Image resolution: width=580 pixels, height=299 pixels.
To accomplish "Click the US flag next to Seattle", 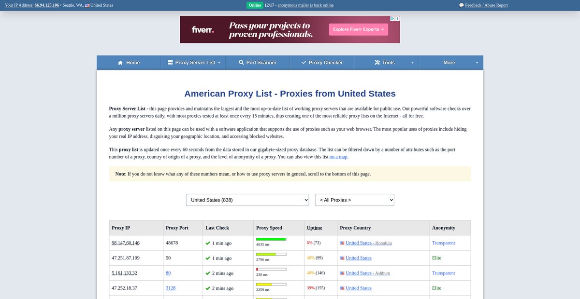I will (x=87, y=5).
